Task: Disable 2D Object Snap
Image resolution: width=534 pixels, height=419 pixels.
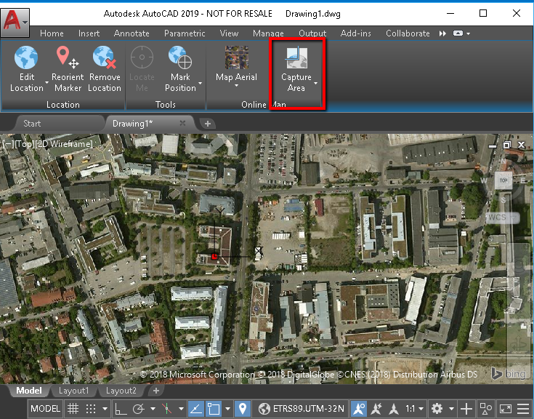Action: click(x=214, y=408)
